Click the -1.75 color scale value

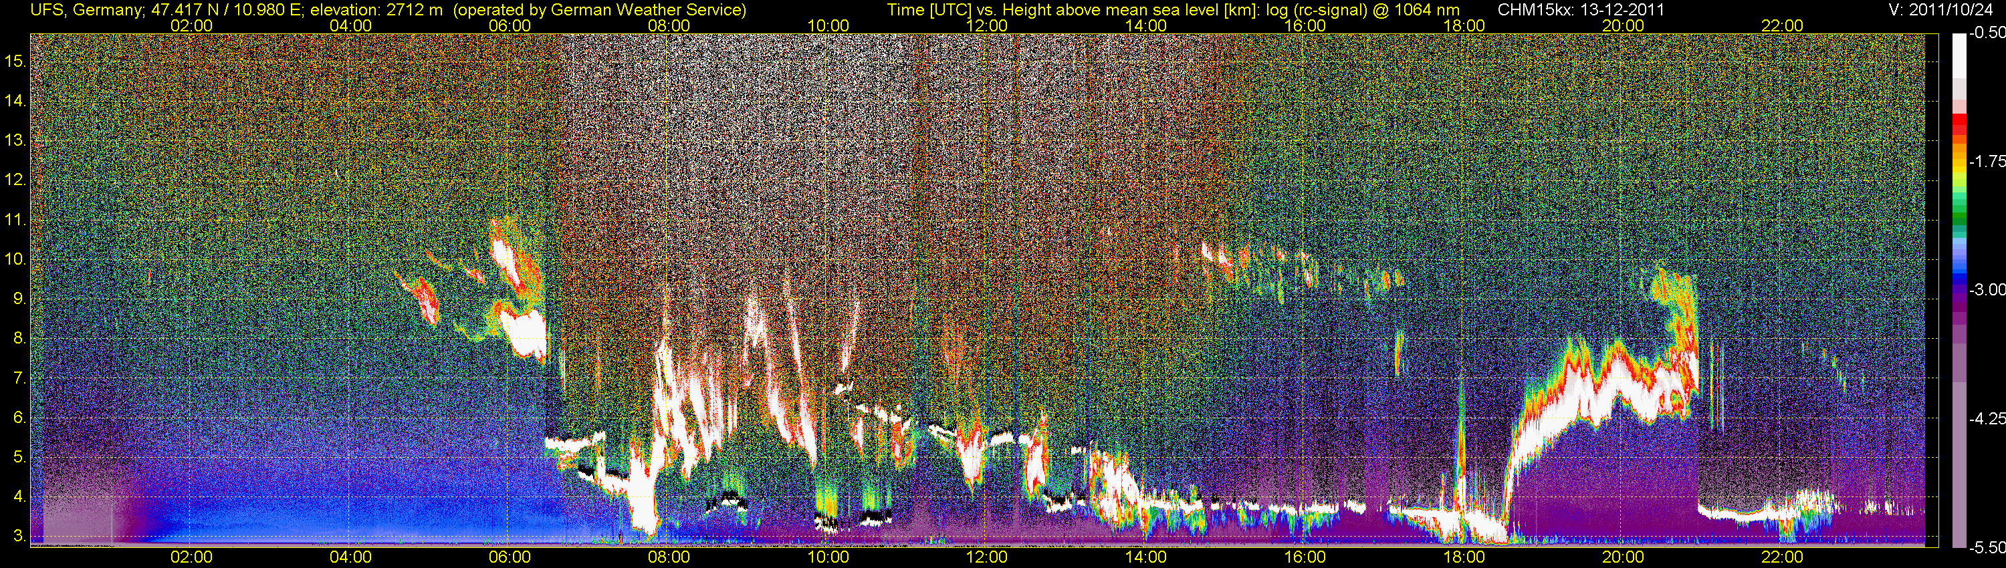click(1987, 162)
